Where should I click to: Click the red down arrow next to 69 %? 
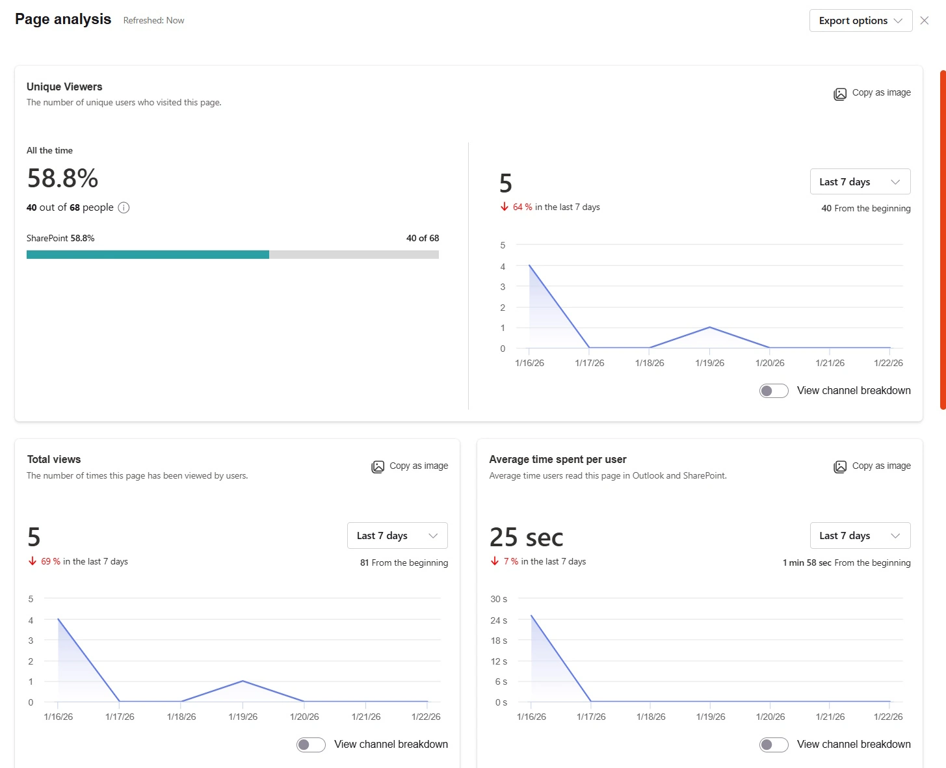click(x=33, y=561)
